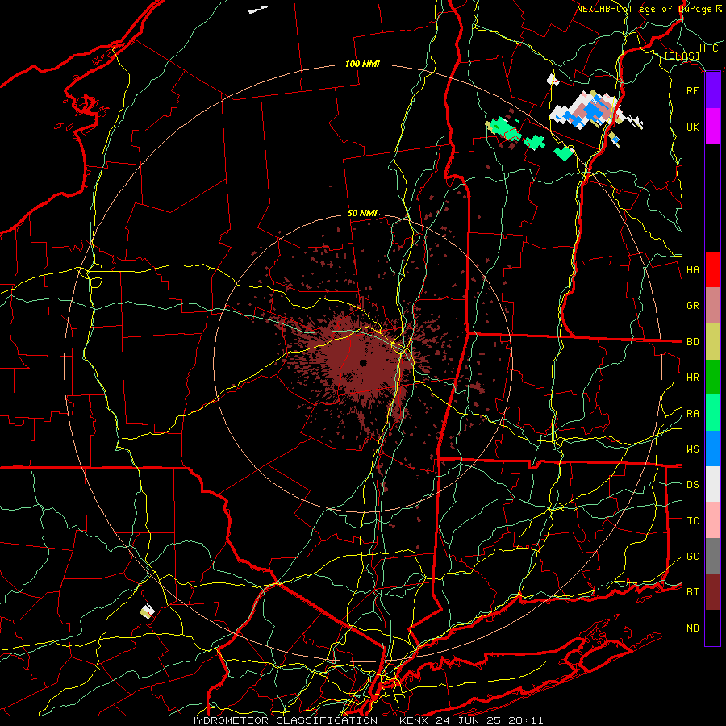Select the GC legend label
This screenshot has height=726, width=726.
tap(693, 557)
